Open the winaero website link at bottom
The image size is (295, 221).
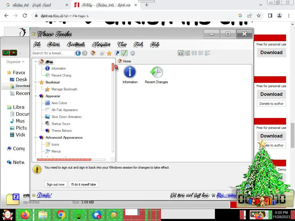click(x=226, y=195)
